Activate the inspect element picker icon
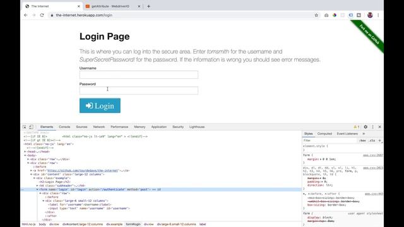Image resolution: width=404 pixels, height=227 pixels. point(25,127)
